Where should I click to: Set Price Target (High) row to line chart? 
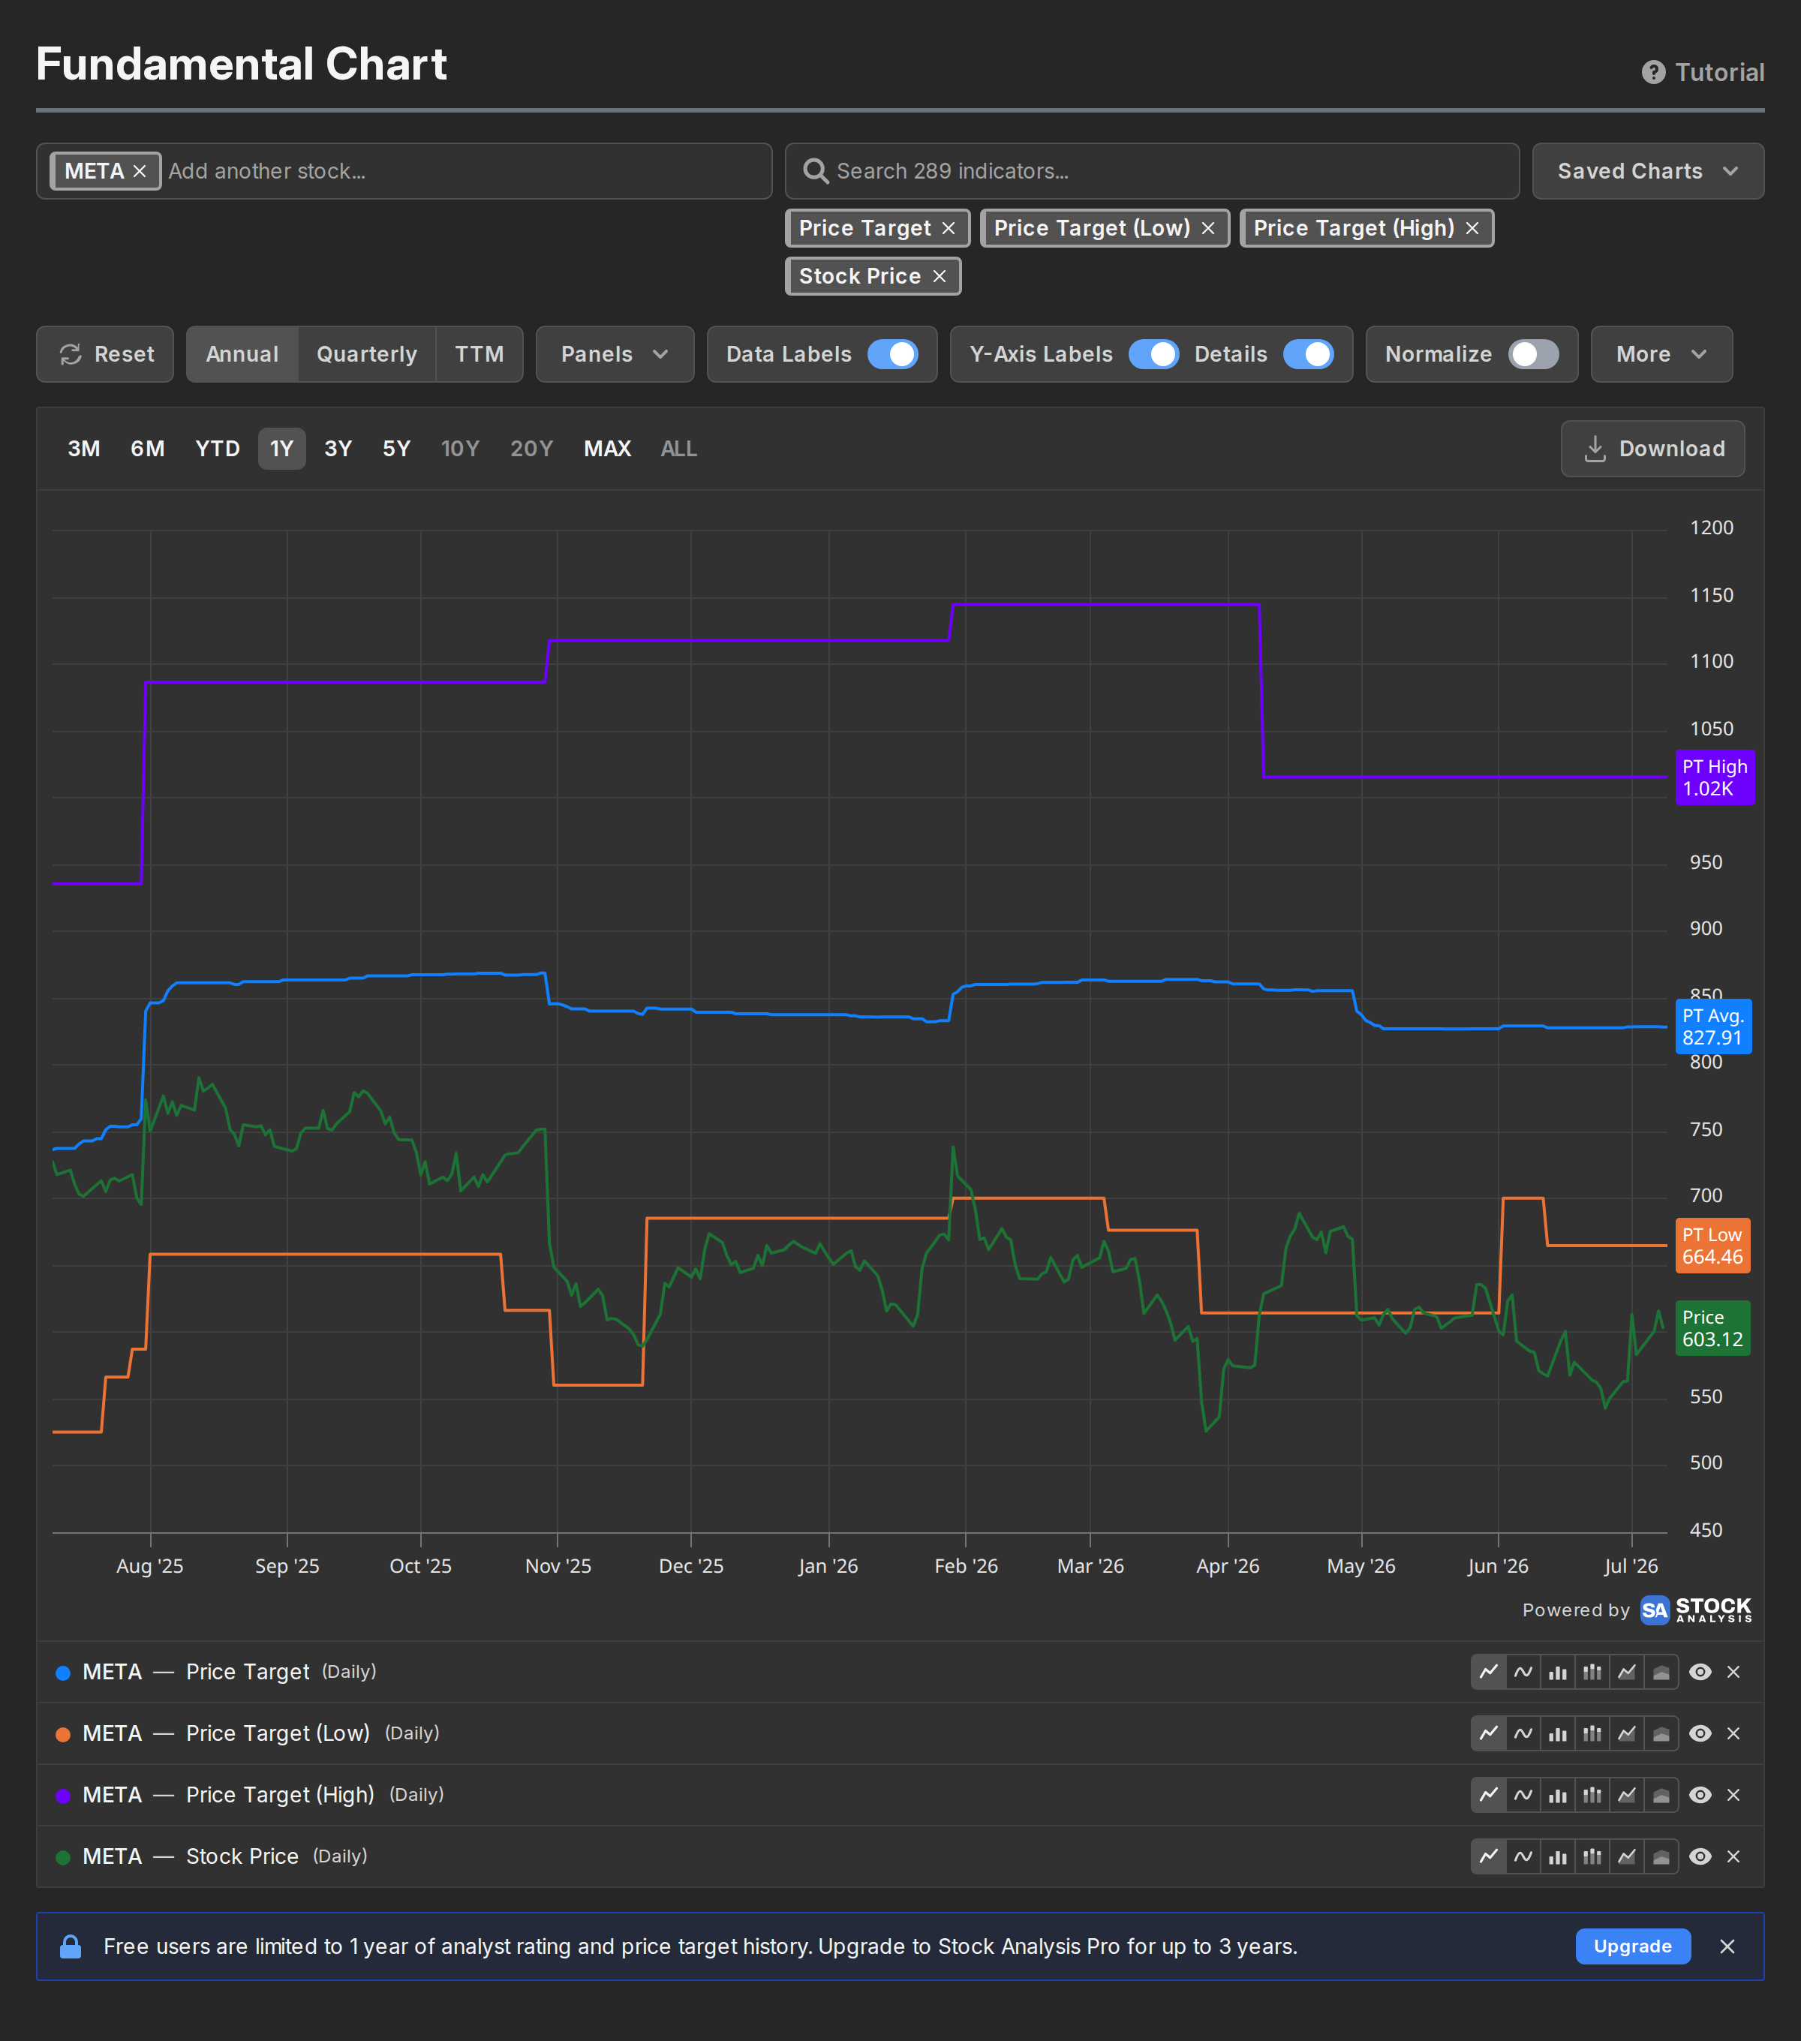(1489, 1794)
